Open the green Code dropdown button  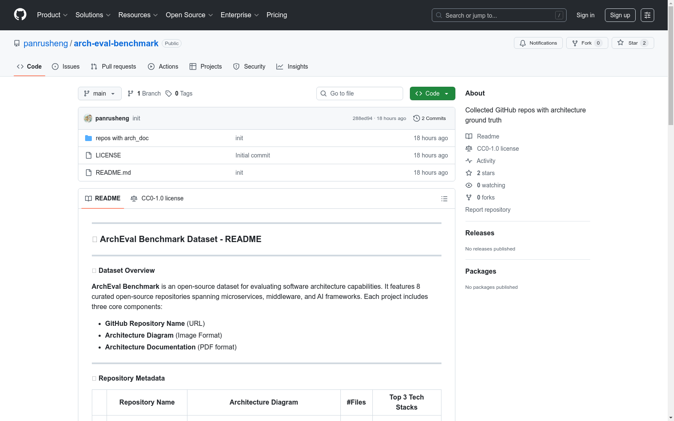tap(432, 93)
